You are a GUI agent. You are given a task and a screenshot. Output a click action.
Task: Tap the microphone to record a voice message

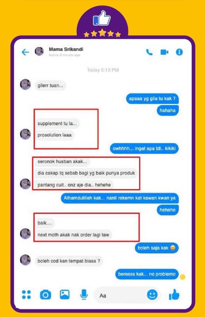pyautogui.click(x=84, y=294)
